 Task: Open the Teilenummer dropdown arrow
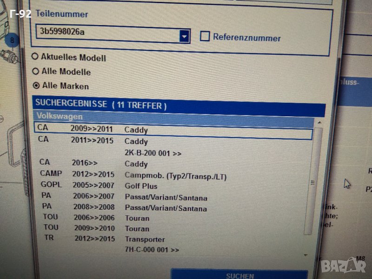[185, 36]
